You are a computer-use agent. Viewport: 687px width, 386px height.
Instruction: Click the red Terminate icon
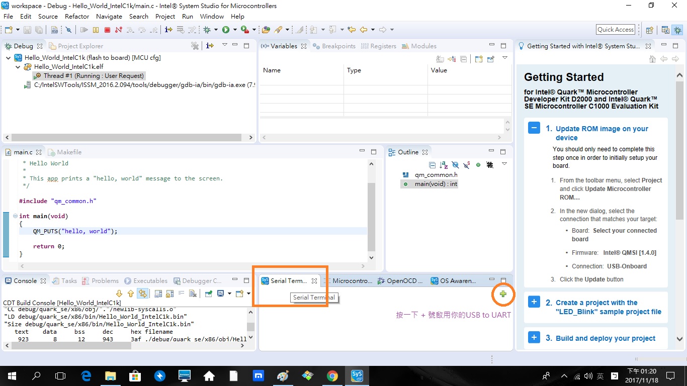tap(107, 30)
